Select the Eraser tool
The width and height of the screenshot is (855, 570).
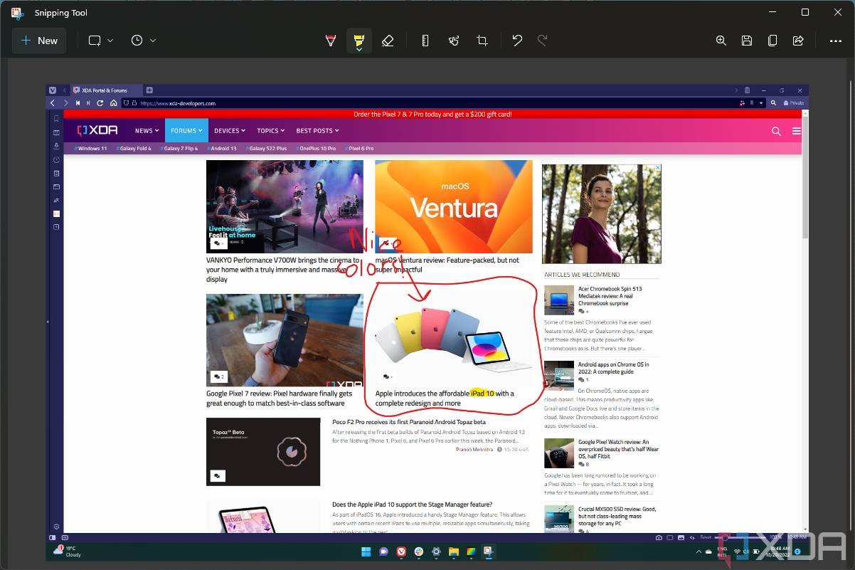388,41
